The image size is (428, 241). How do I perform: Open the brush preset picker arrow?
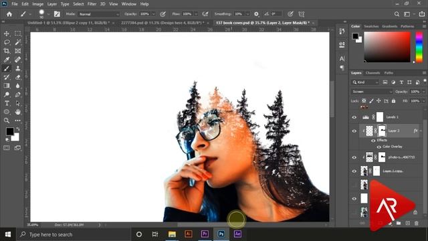click(48, 14)
